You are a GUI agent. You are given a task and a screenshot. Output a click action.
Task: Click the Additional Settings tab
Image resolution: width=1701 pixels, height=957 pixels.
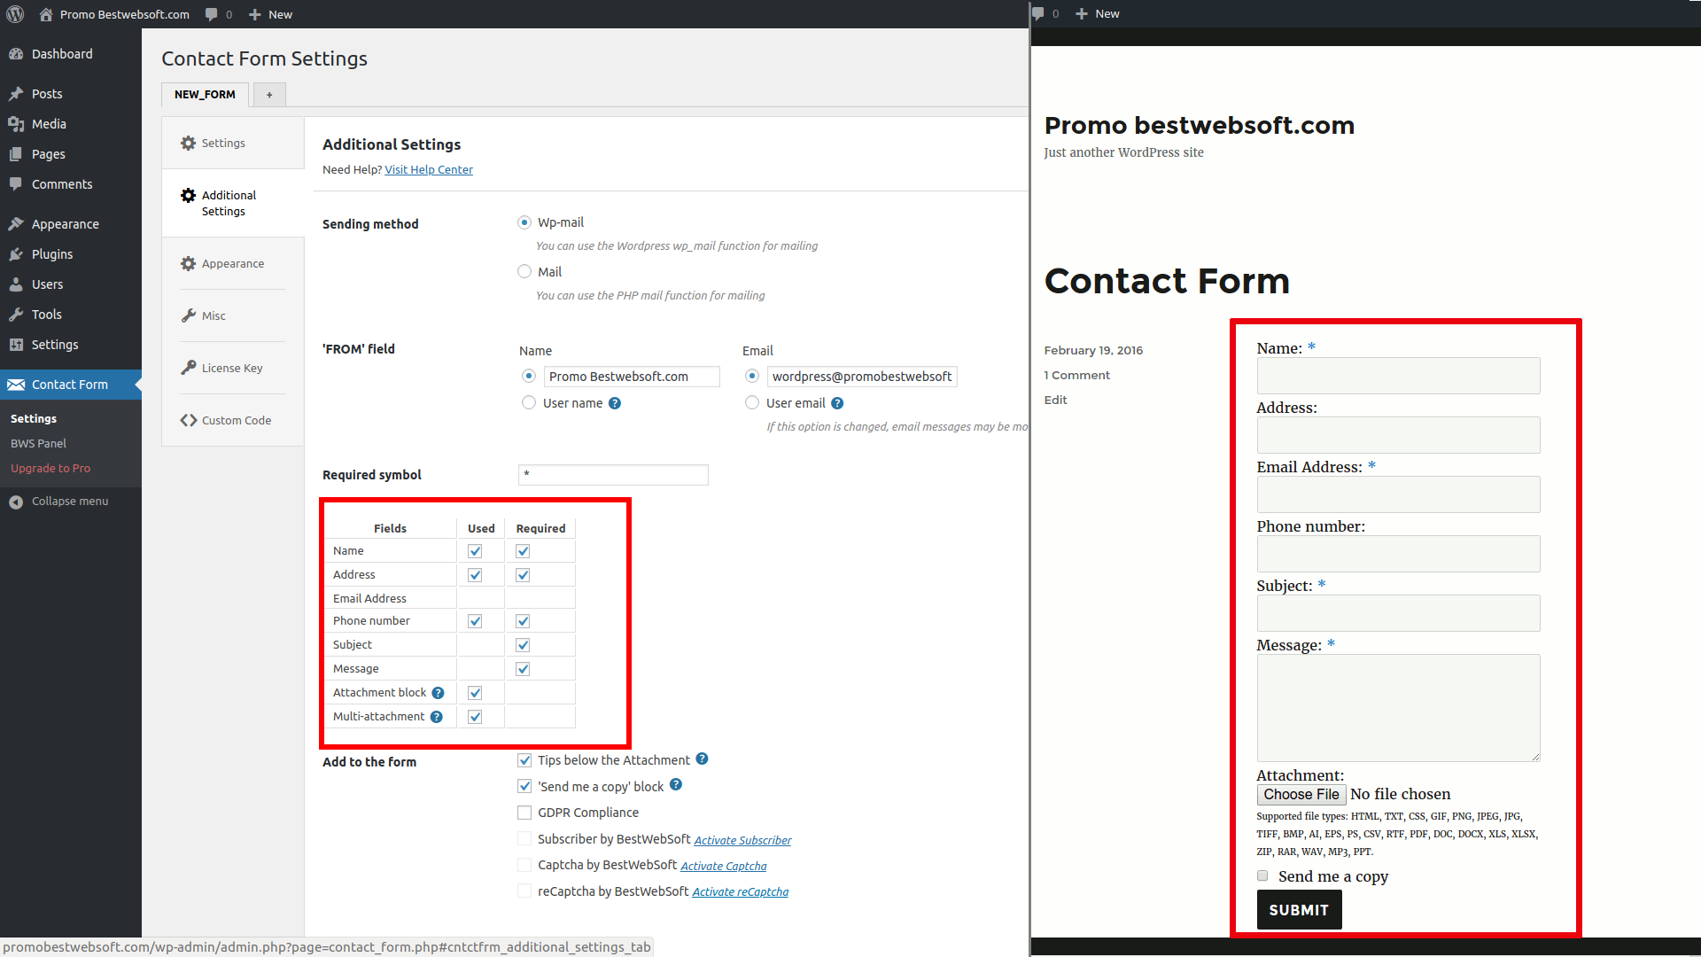[230, 202]
